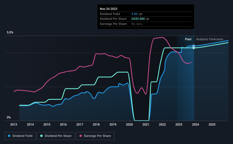Click the teal Dividend Per Share legend dot

[x=41, y=136]
